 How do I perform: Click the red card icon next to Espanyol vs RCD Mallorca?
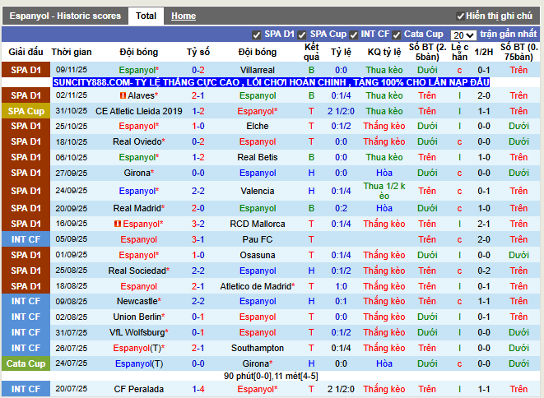118,224
